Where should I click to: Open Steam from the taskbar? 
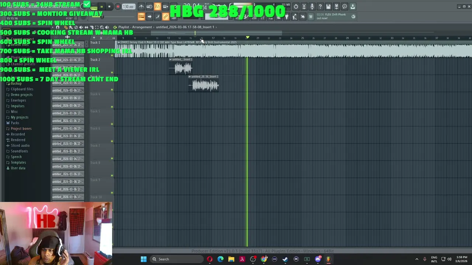(285, 259)
